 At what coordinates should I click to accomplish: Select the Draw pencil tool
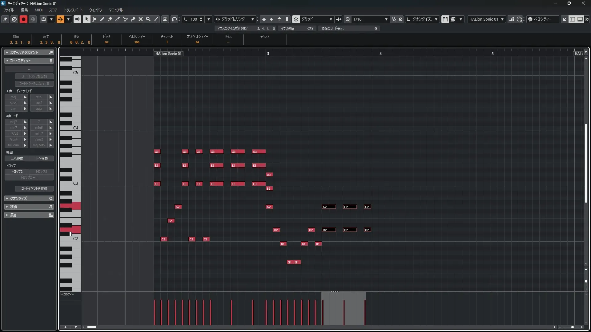[x=102, y=19]
